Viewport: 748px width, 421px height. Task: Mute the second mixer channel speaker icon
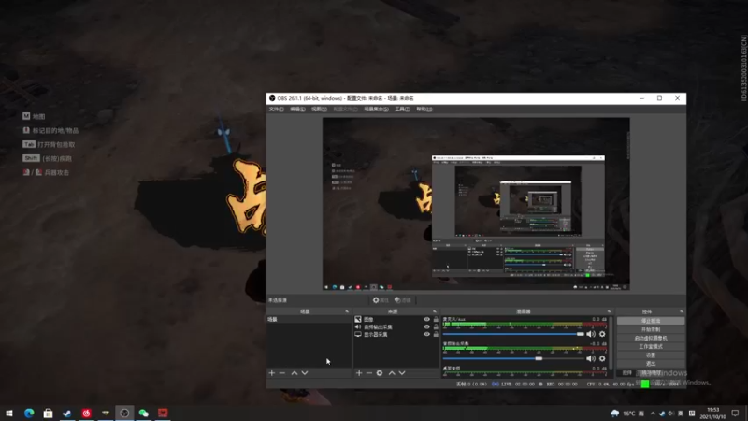pyautogui.click(x=591, y=358)
